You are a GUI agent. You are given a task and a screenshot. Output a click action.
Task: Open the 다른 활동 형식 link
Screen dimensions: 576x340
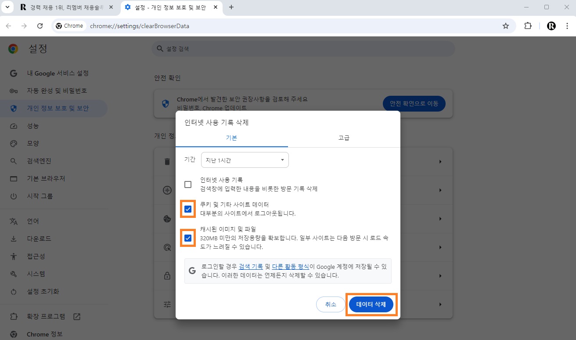[290, 266]
